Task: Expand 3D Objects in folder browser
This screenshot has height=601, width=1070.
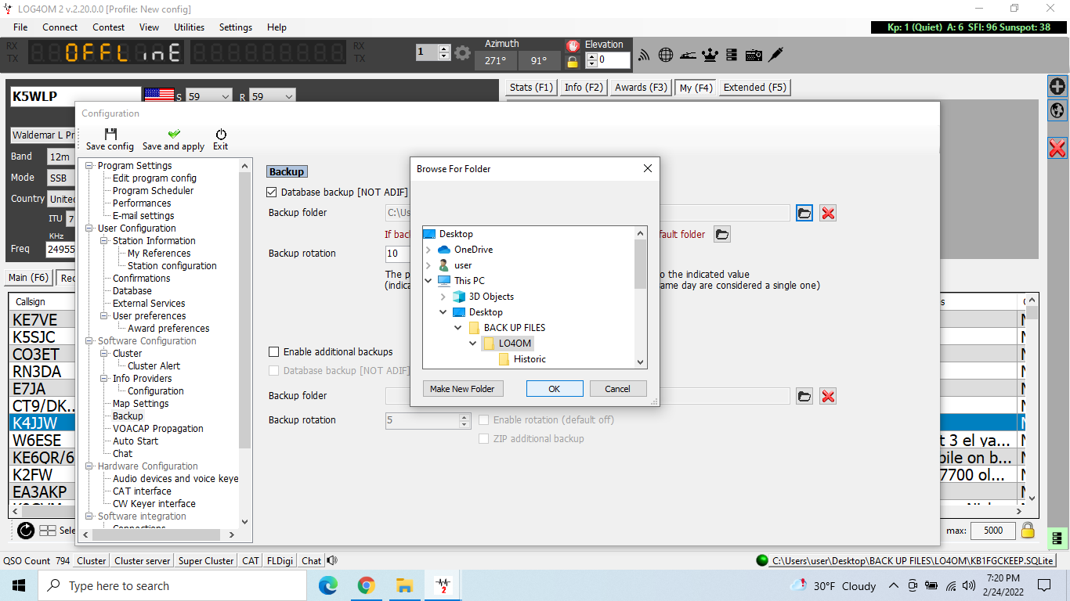Action: [x=443, y=297]
